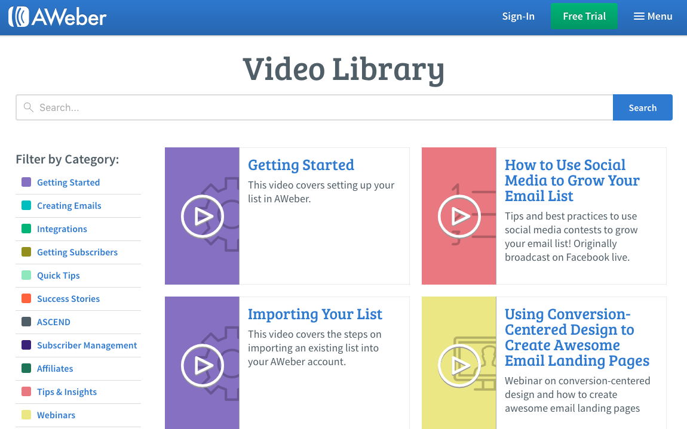Filter by Getting Started category
Image resolution: width=687 pixels, height=429 pixels.
(68, 183)
